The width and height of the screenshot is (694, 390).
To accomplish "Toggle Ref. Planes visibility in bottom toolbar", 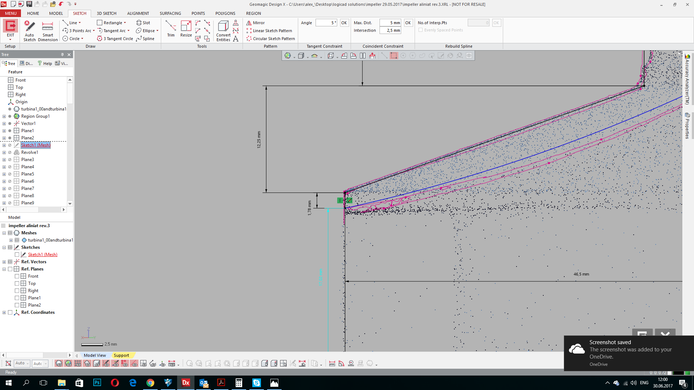I will point(143,364).
